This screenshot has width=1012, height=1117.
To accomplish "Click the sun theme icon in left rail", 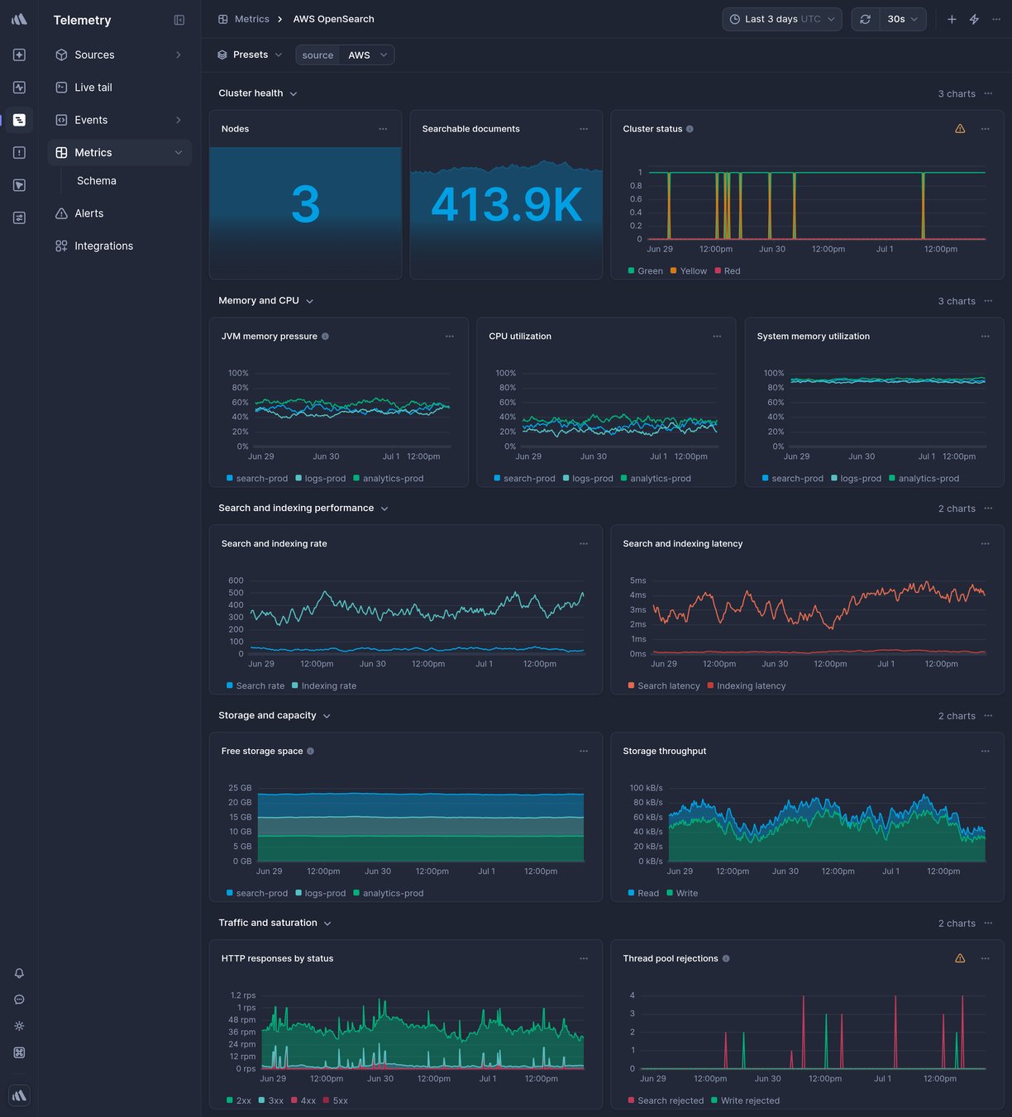I will coord(19,1026).
